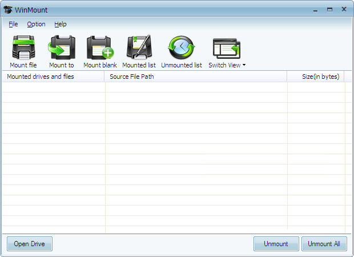
Task: Create a new disk with Mount blank
Action: coord(100,47)
